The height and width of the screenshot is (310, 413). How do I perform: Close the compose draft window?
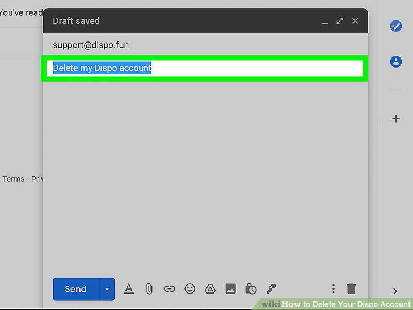coord(355,21)
